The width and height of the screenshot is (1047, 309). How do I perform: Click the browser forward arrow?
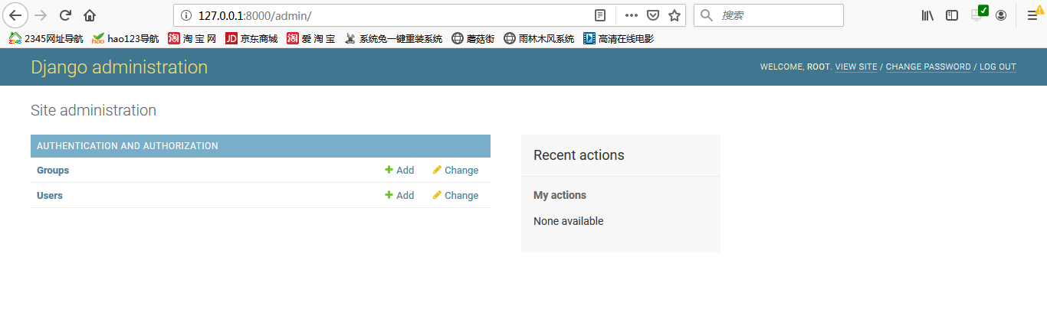click(41, 15)
